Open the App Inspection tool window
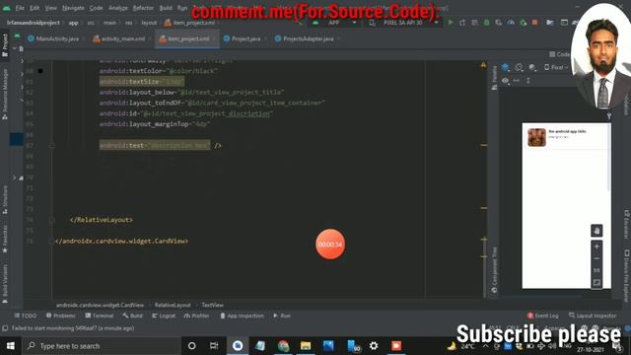Viewport: 631px width, 355px height. [x=242, y=316]
